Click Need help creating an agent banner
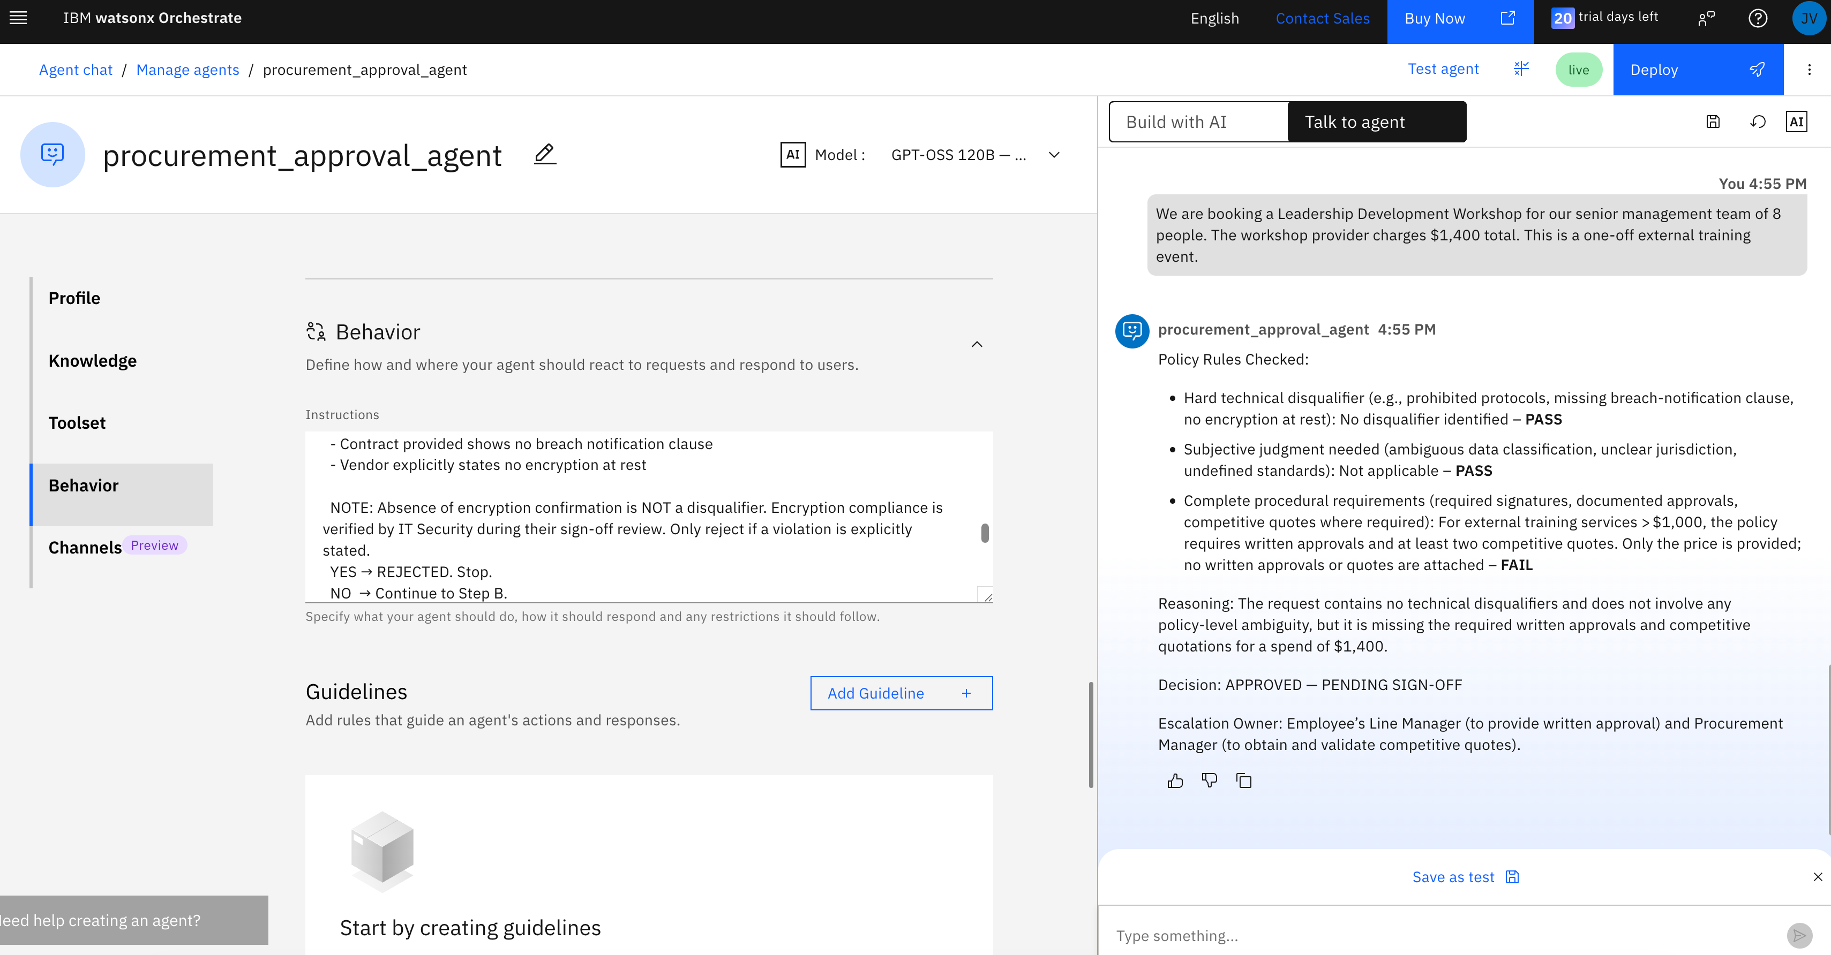 click(x=134, y=920)
